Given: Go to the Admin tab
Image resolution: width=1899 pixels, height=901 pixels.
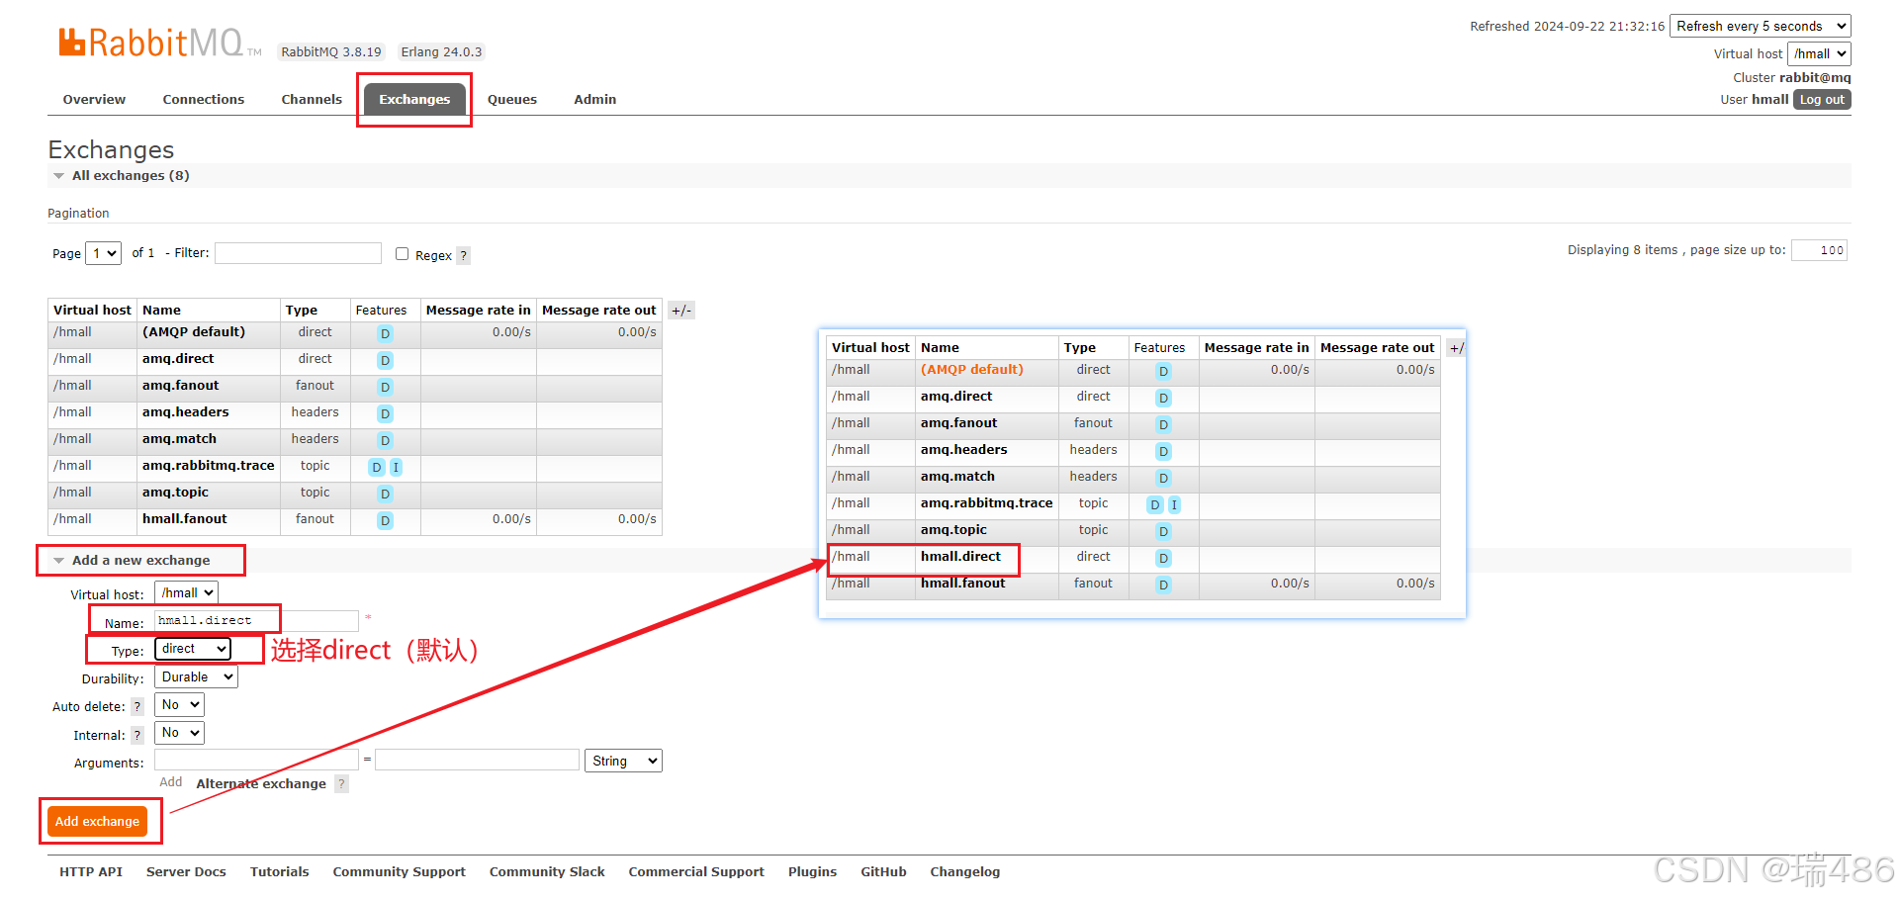Looking at the screenshot, I should click(595, 100).
